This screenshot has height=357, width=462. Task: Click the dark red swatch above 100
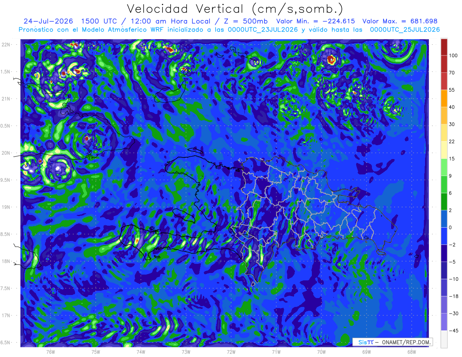tap(444, 47)
